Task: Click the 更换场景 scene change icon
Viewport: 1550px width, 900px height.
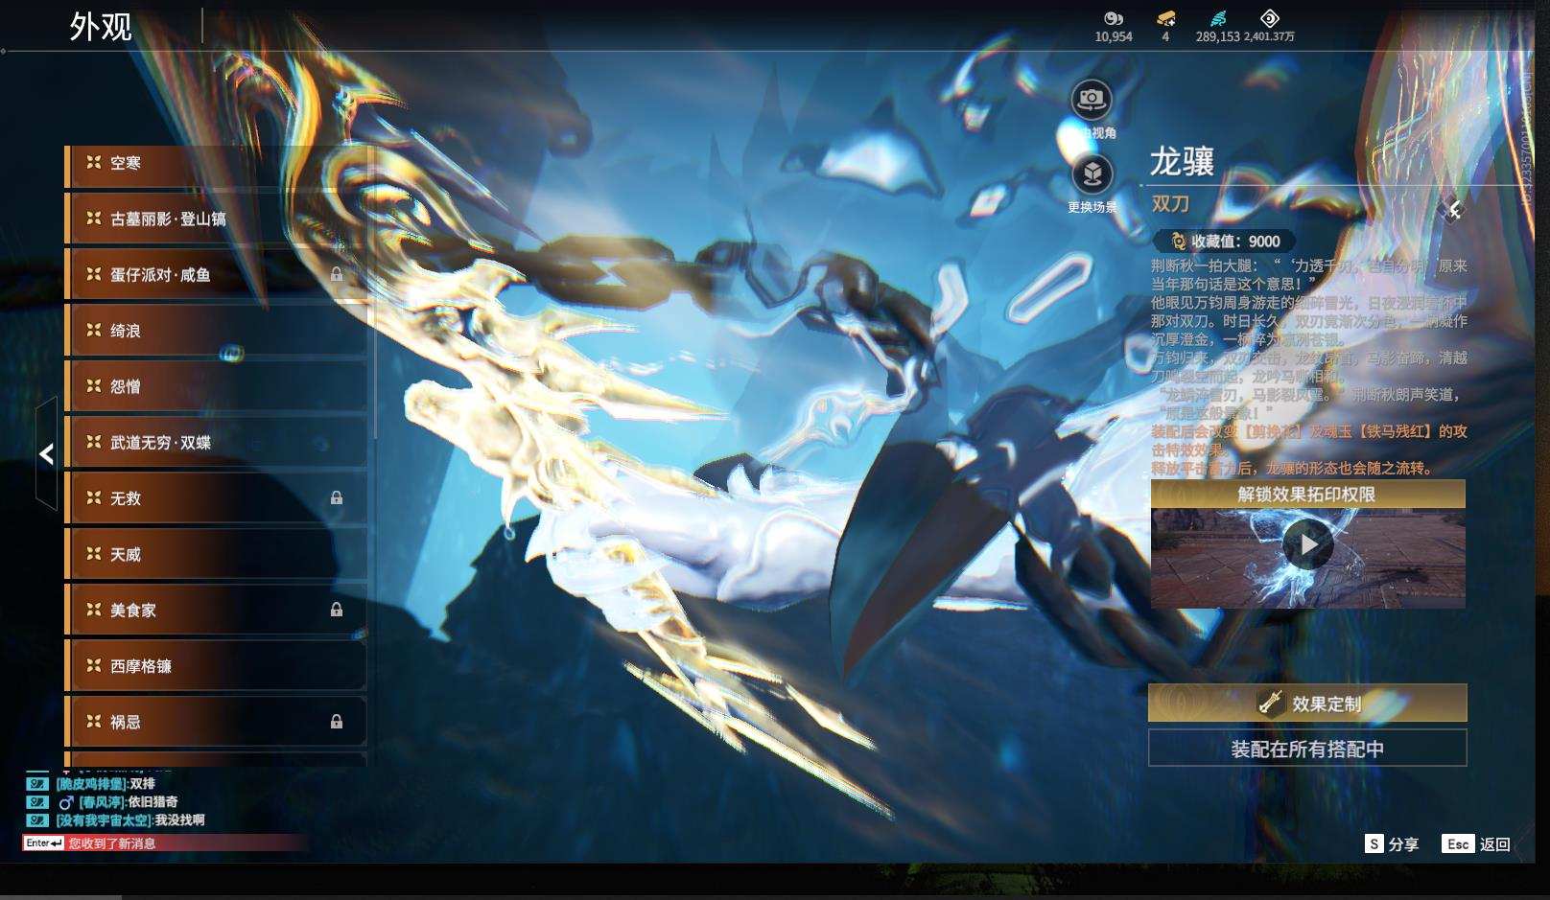Action: tap(1091, 174)
